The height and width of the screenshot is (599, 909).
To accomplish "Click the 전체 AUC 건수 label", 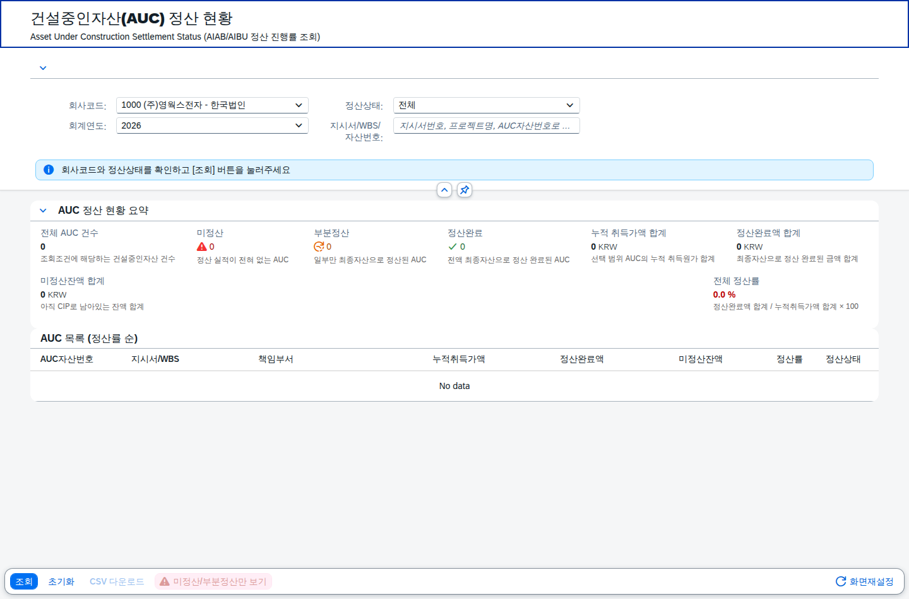I will click(69, 233).
